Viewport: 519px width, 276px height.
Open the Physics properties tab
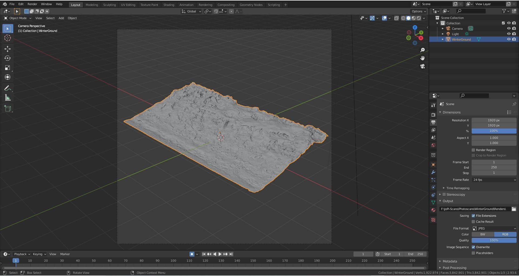tap(433, 187)
